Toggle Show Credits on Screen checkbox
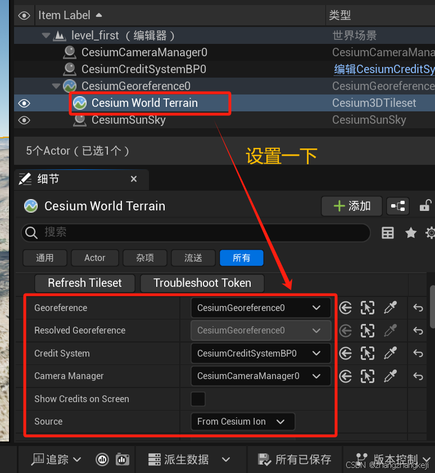Screen dimensions: 435x473 coord(198,399)
